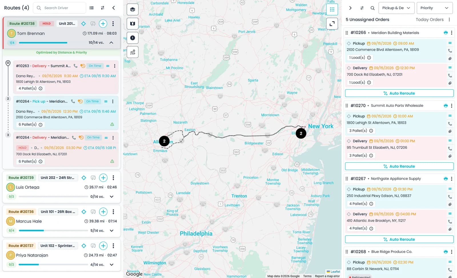Screen dimensions: 457x278
Task: Collapse Tom Brennan's route details
Action: coord(111,43)
